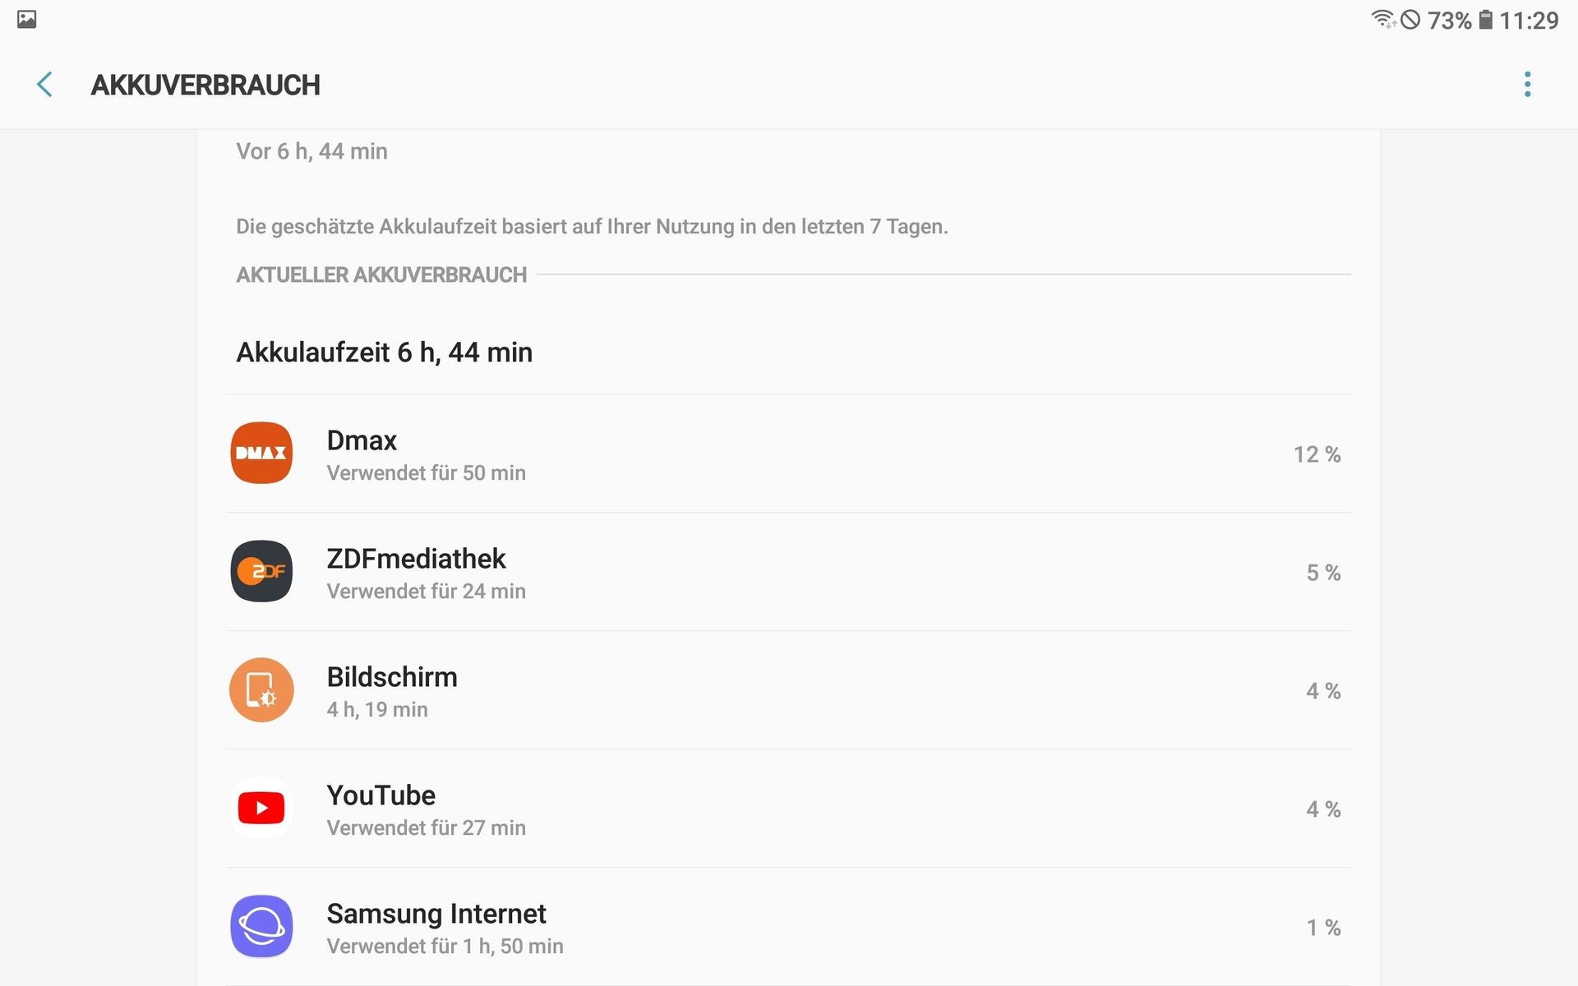The height and width of the screenshot is (986, 1578).
Task: Tap the Akkulaufzeit 6 h, 44 min heading
Action: pyautogui.click(x=384, y=352)
